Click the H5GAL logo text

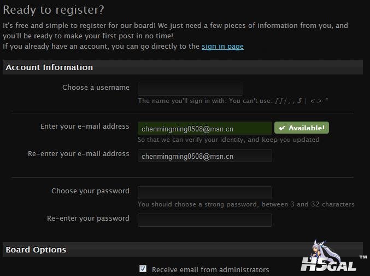tap(328, 264)
